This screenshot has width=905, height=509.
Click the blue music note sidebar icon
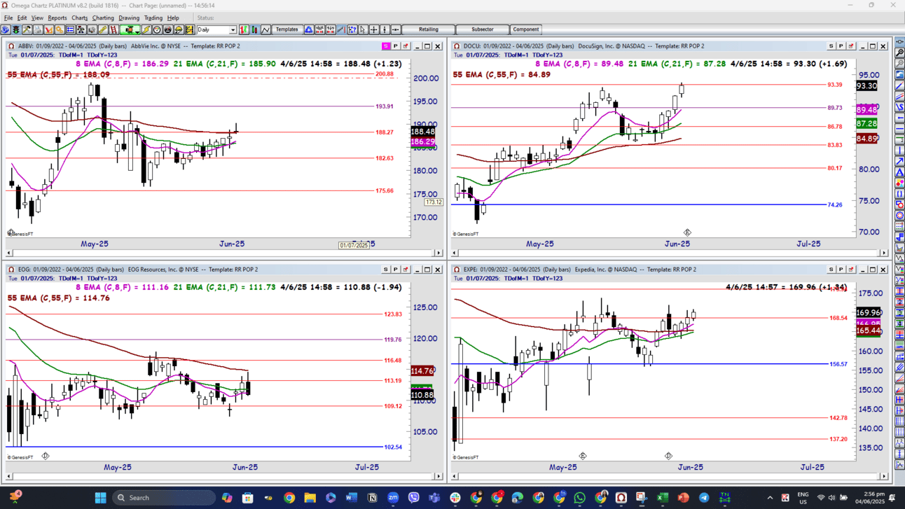pyautogui.click(x=899, y=237)
